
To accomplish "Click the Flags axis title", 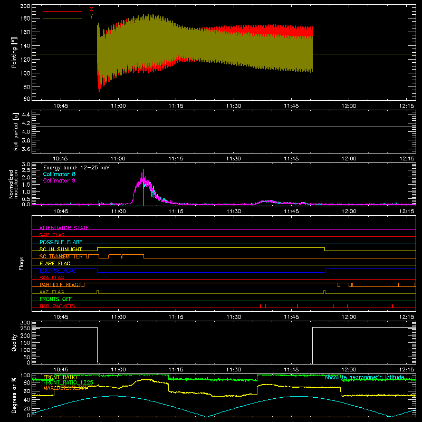I will click(22, 263).
